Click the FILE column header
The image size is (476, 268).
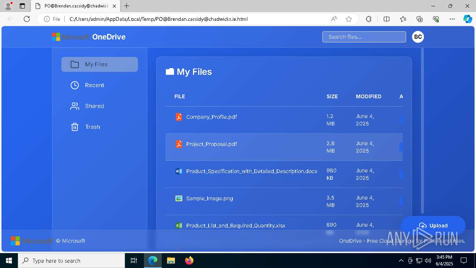click(180, 96)
